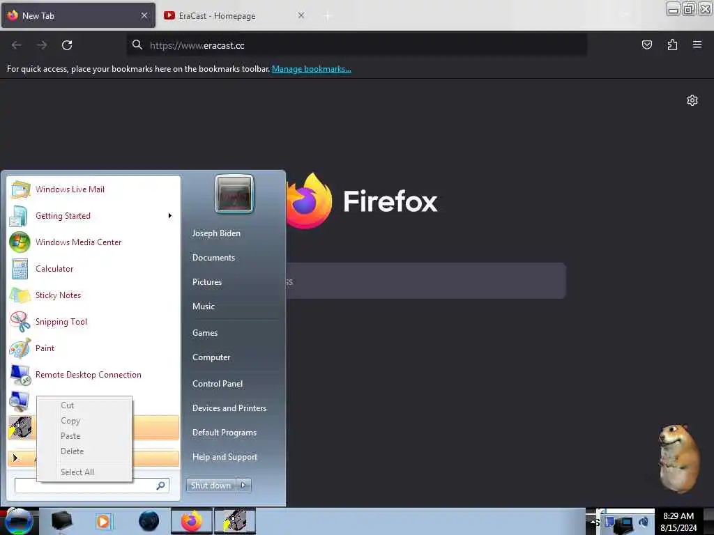Expand the All Programs arrow
The height and width of the screenshot is (535, 714).
(x=15, y=458)
